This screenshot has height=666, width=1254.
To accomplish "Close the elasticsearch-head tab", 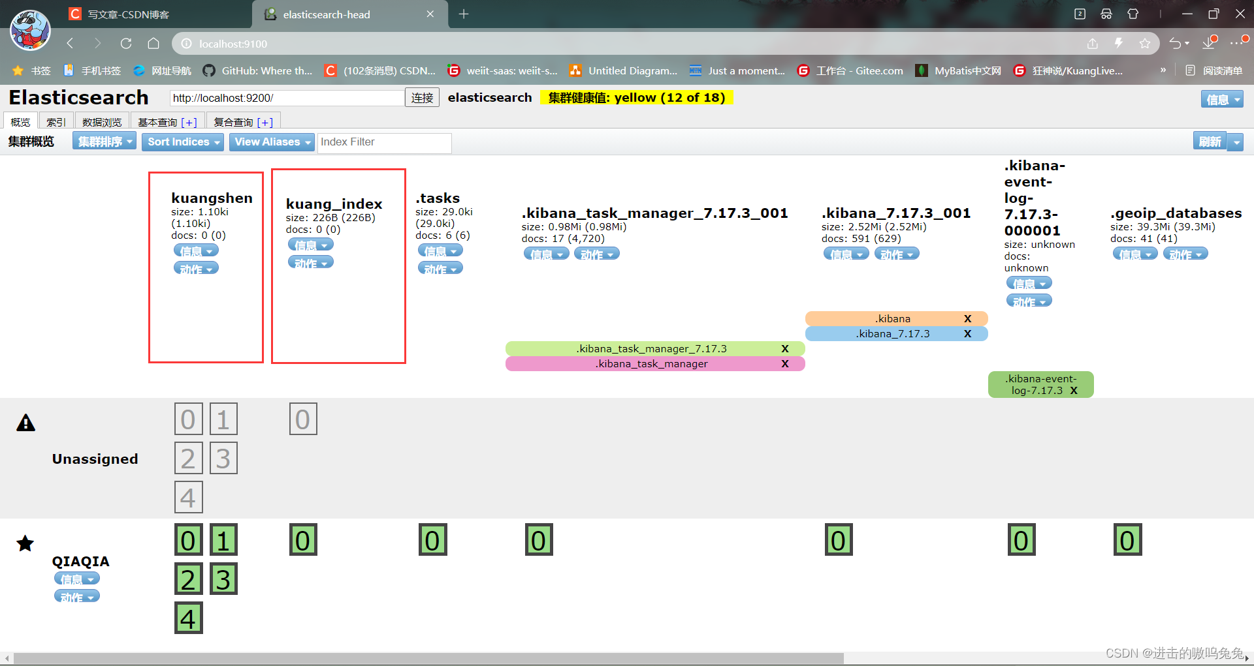I will coord(430,14).
